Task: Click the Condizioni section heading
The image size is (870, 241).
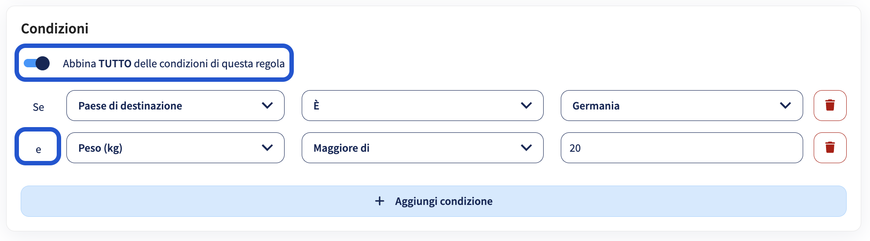Action: (x=55, y=29)
